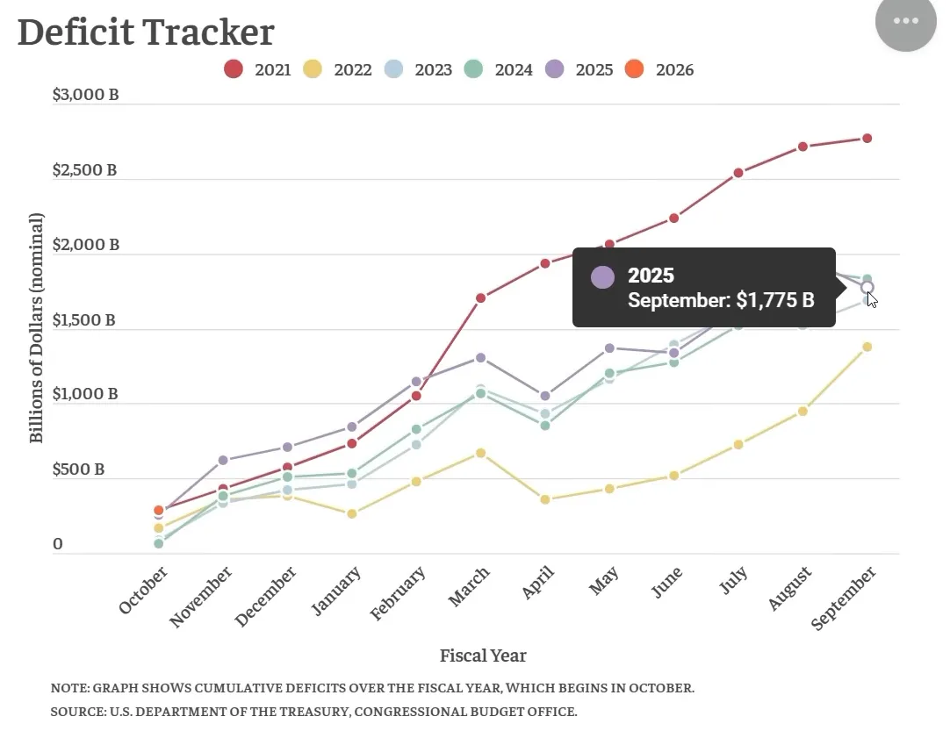The height and width of the screenshot is (731, 950).
Task: Open the three-dot more options button
Action: [x=905, y=20]
